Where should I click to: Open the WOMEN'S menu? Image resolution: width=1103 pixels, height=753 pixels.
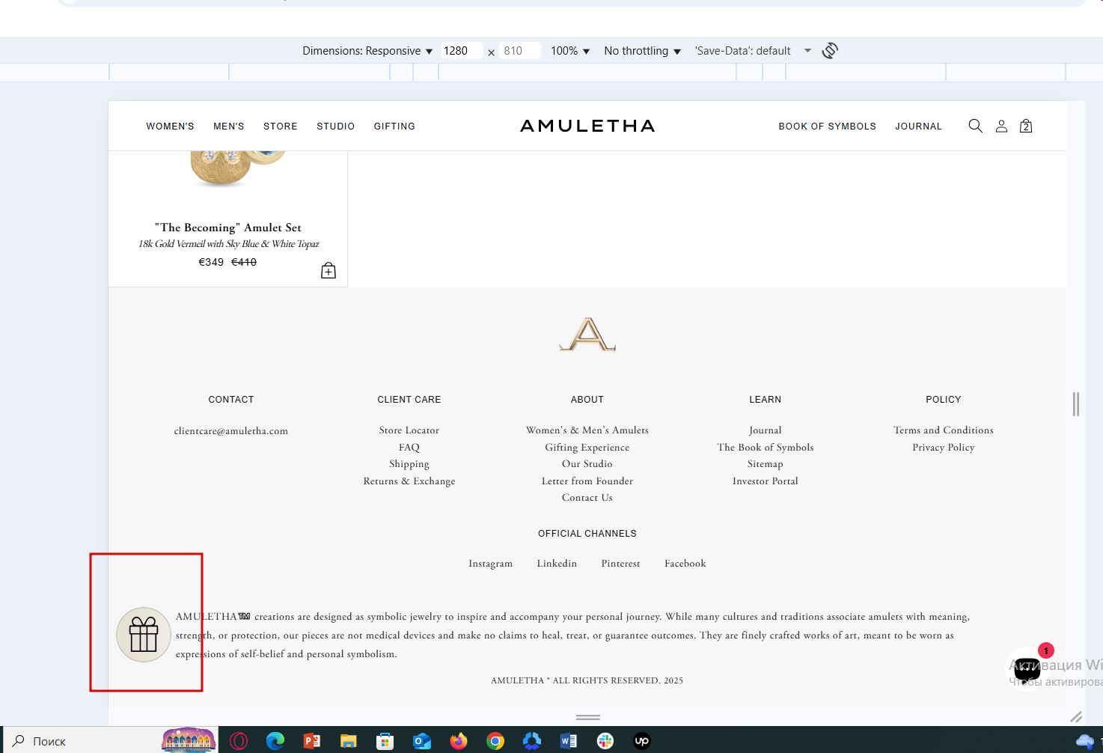[170, 126]
